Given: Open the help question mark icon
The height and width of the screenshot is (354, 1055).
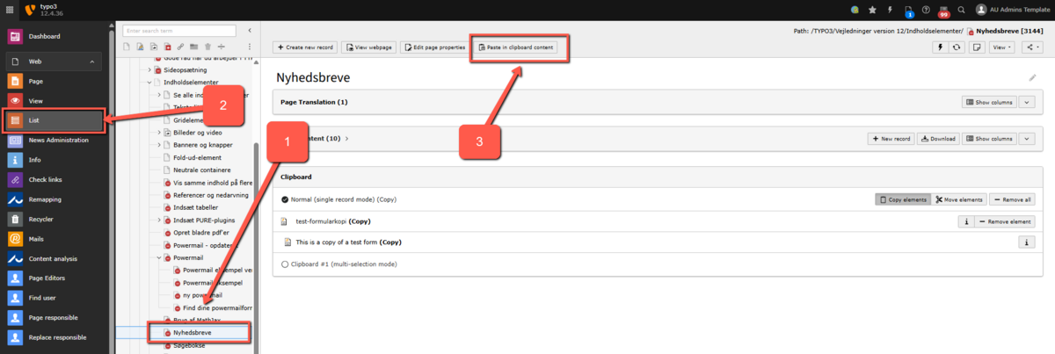Looking at the screenshot, I should point(926,10).
